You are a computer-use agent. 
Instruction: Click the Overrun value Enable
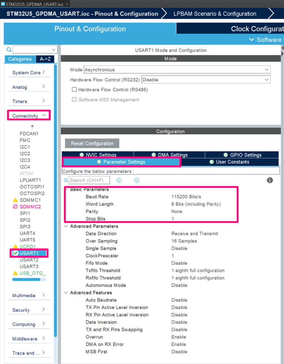click(179, 337)
